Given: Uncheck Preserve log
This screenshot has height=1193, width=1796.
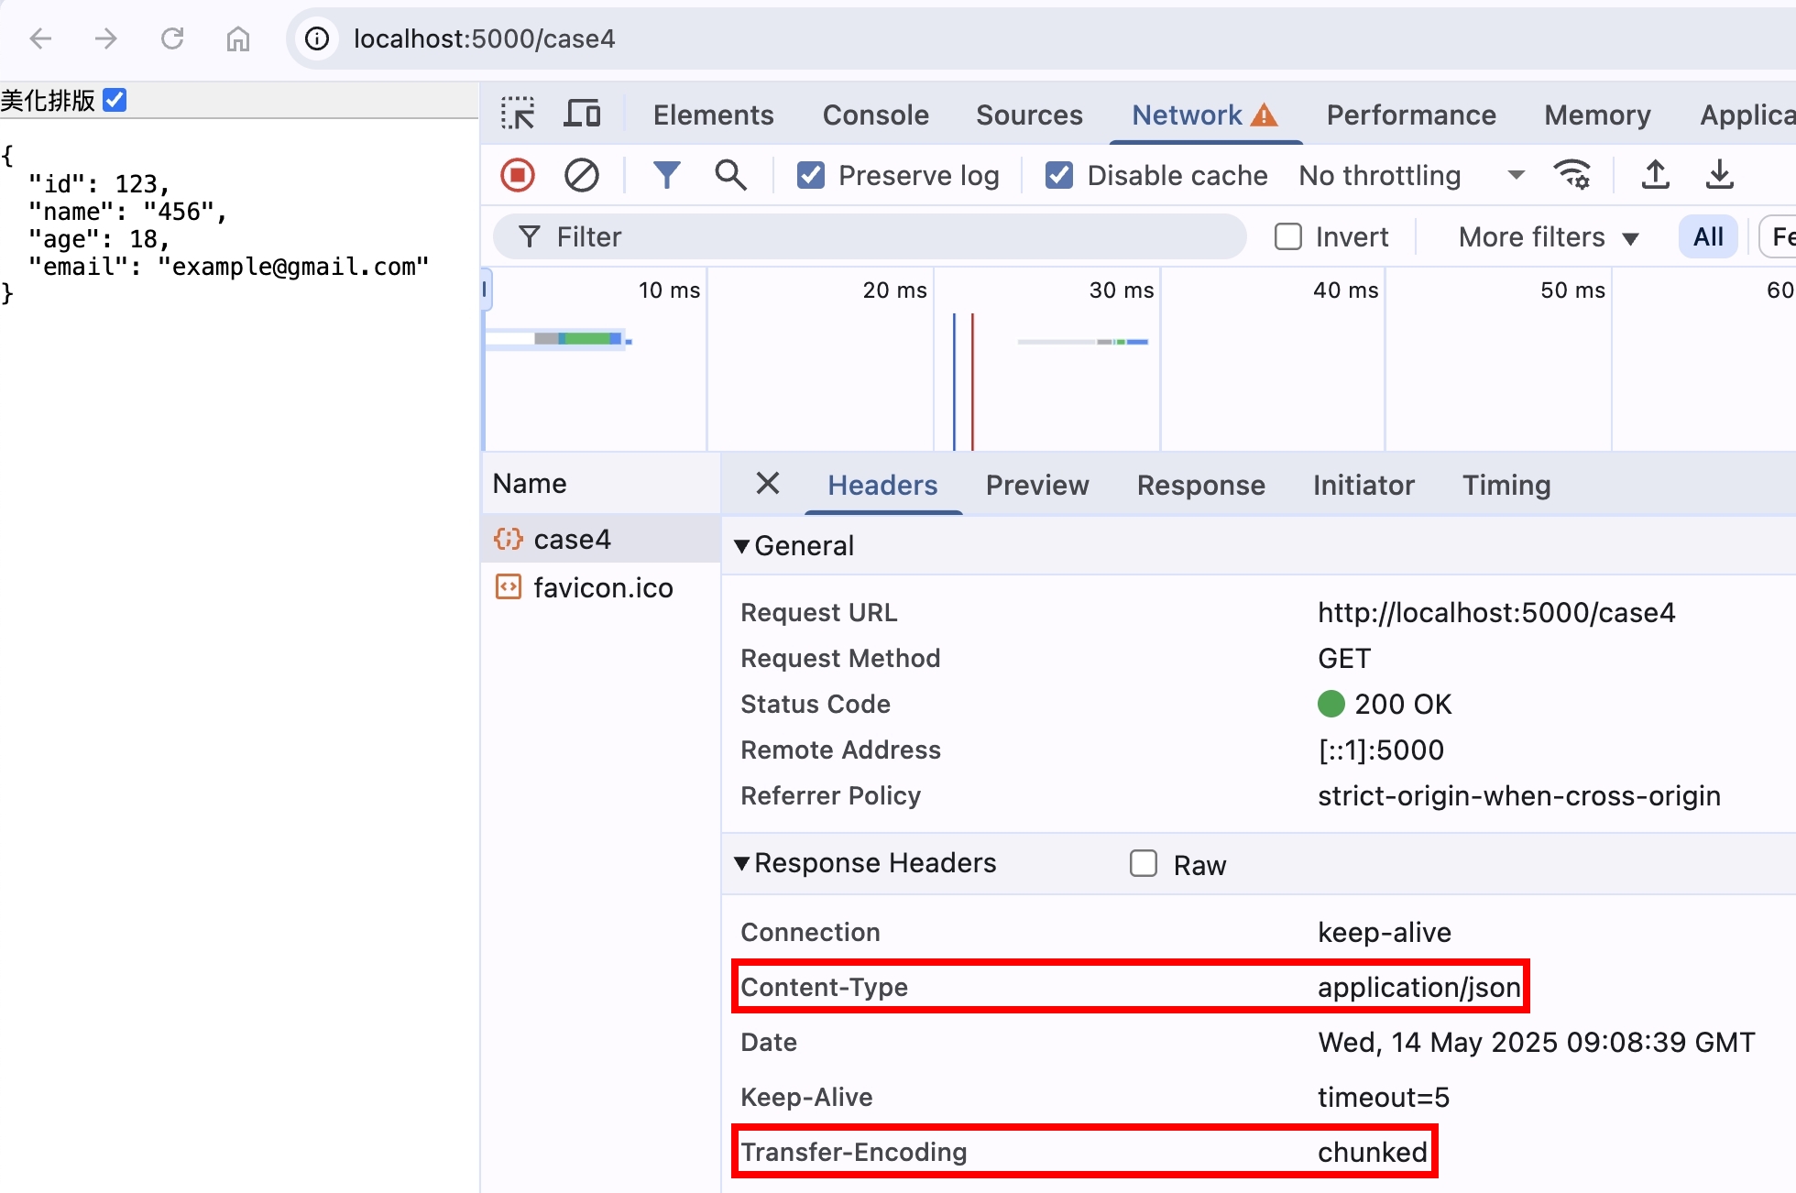Looking at the screenshot, I should [811, 175].
